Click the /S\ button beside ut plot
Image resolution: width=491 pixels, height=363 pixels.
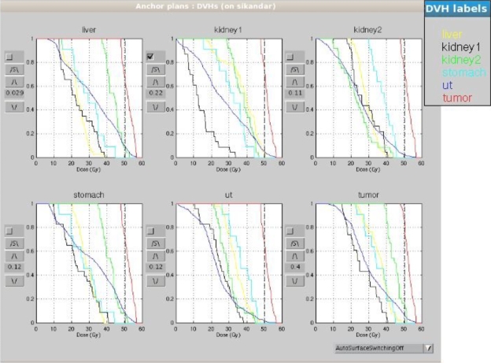155,243
